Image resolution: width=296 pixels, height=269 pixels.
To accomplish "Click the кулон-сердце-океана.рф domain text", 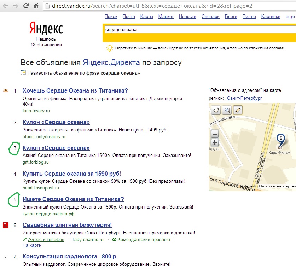I will pos(48,214).
